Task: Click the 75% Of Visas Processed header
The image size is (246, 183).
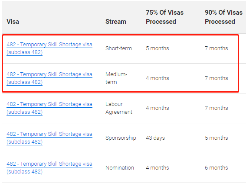Action: point(164,17)
